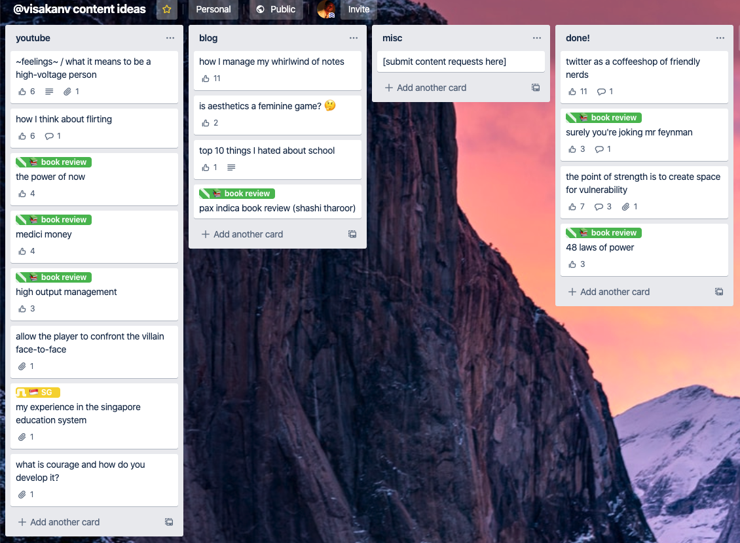
Task: Open the youtube list actions menu
Action: coord(170,38)
